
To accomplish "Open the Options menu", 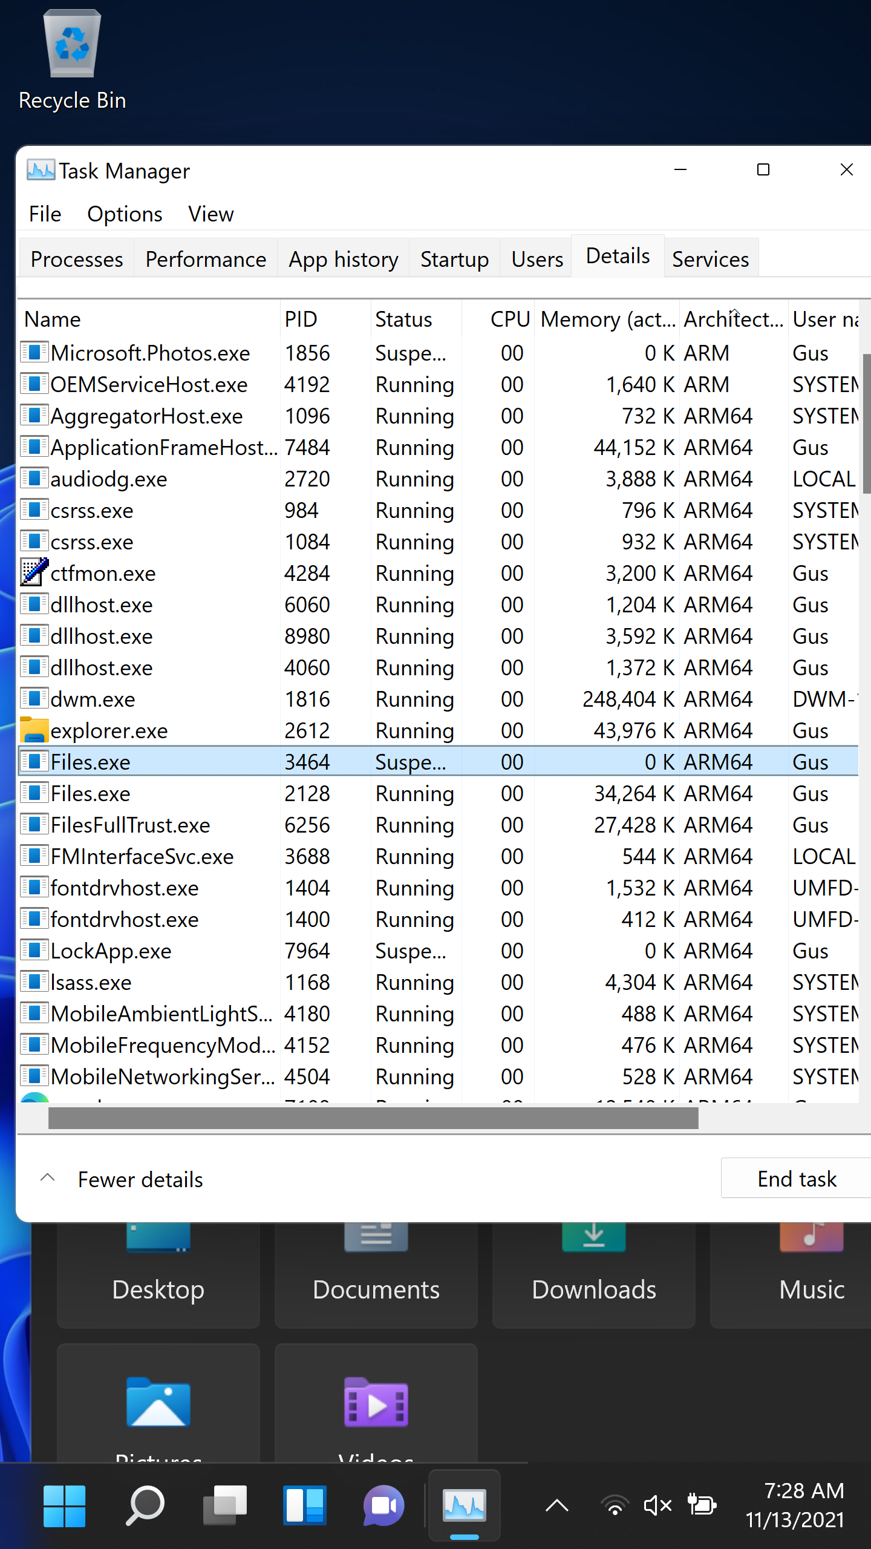I will pyautogui.click(x=125, y=214).
